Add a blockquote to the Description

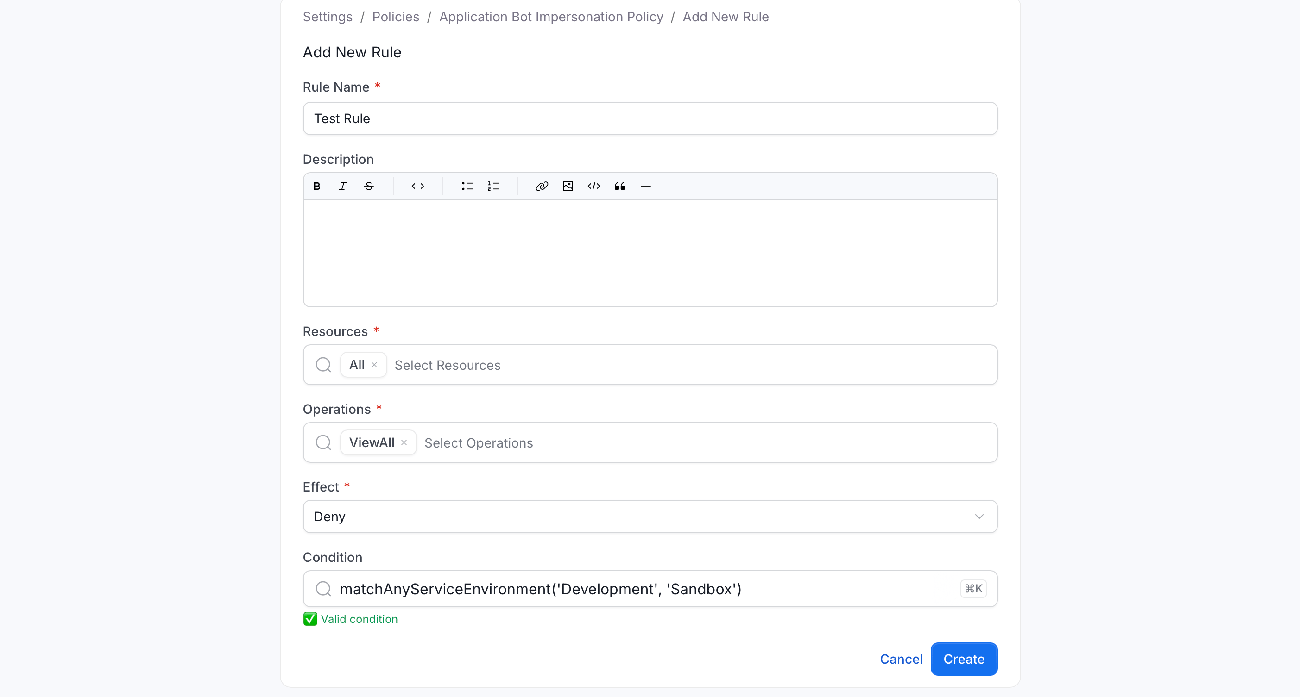620,186
